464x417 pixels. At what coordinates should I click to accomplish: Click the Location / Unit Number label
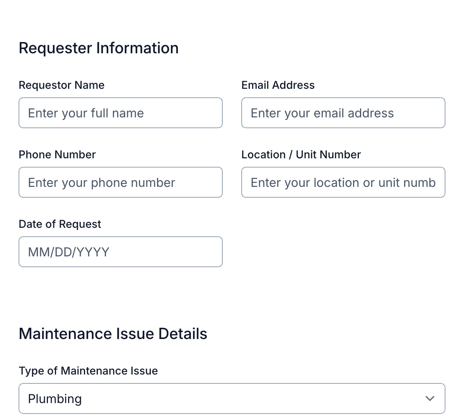pos(301,154)
